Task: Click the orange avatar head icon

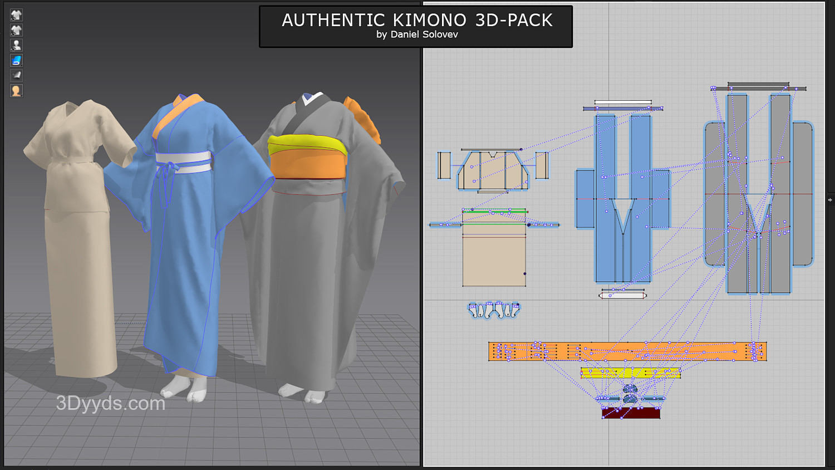Action: 16,91
